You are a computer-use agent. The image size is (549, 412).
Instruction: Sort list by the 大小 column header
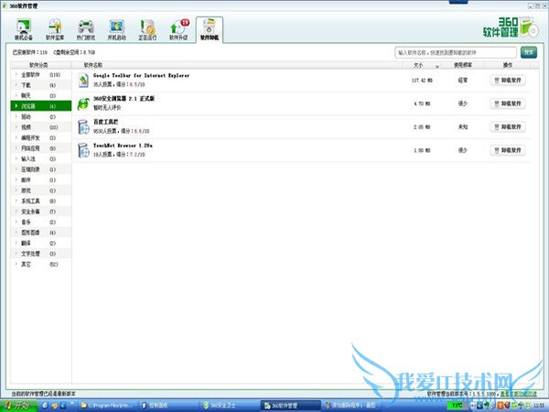pos(422,65)
